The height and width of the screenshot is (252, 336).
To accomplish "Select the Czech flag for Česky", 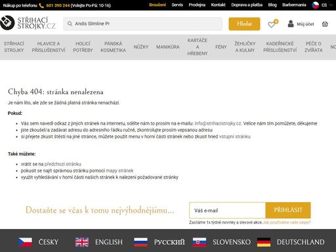I will [x=25, y=242].
